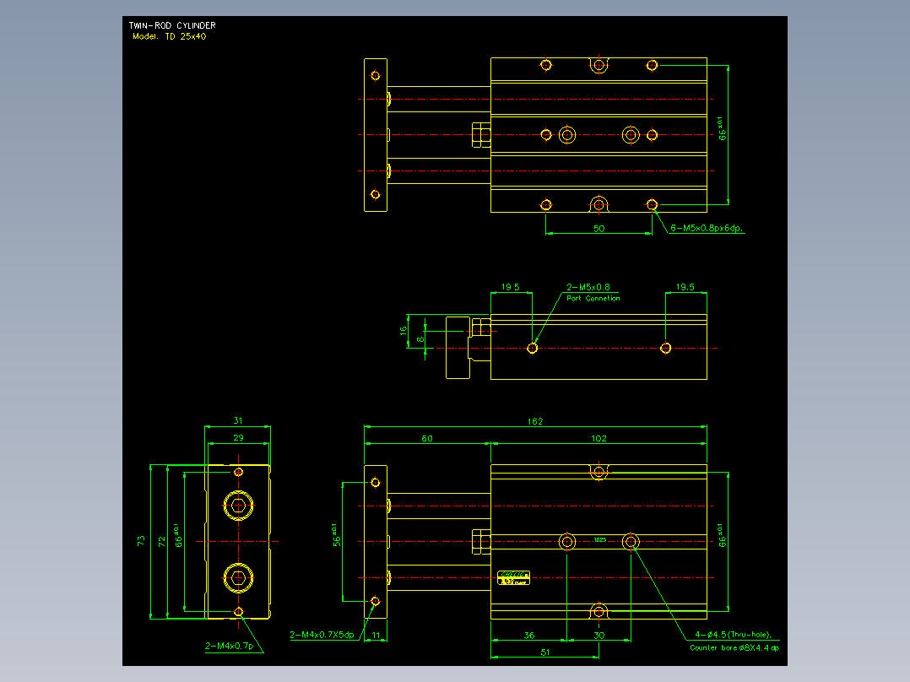Click the '30' hole spacing dimension
Screen dimensions: 910x682
pos(599,635)
